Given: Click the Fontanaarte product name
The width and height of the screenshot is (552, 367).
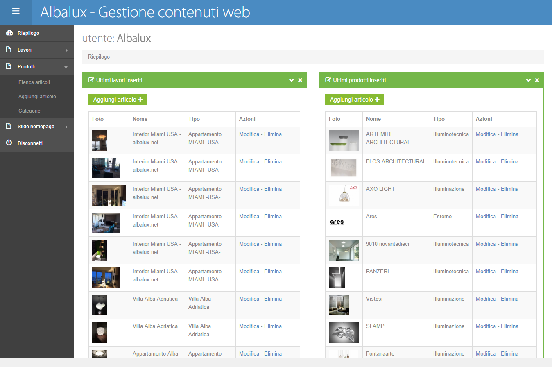Looking at the screenshot, I should pos(380,353).
